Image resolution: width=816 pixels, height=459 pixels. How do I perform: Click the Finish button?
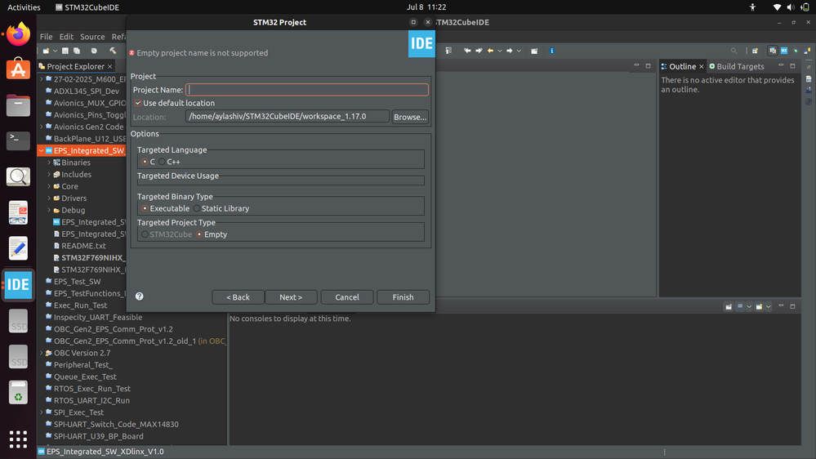pyautogui.click(x=403, y=297)
